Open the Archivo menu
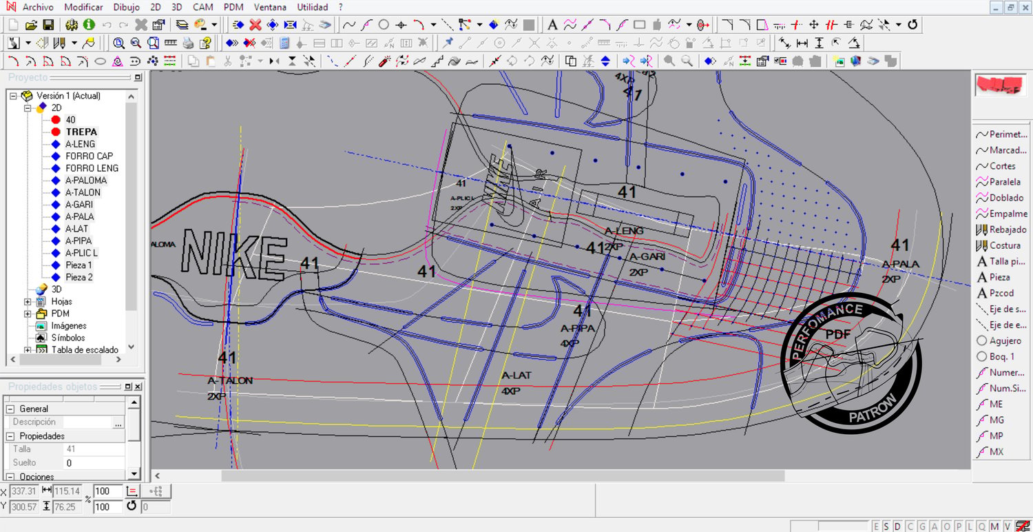Image resolution: width=1033 pixels, height=532 pixels. pos(39,7)
